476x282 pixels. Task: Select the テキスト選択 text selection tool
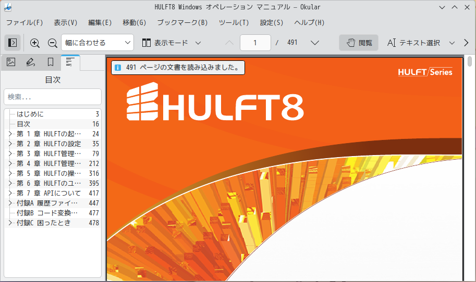[x=413, y=43]
